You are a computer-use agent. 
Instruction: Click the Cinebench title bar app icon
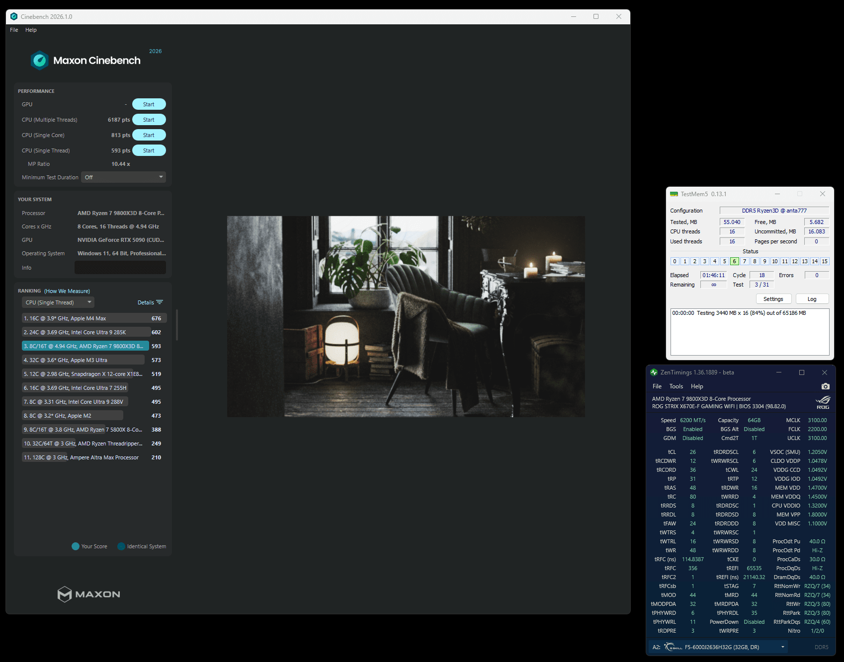click(x=14, y=16)
